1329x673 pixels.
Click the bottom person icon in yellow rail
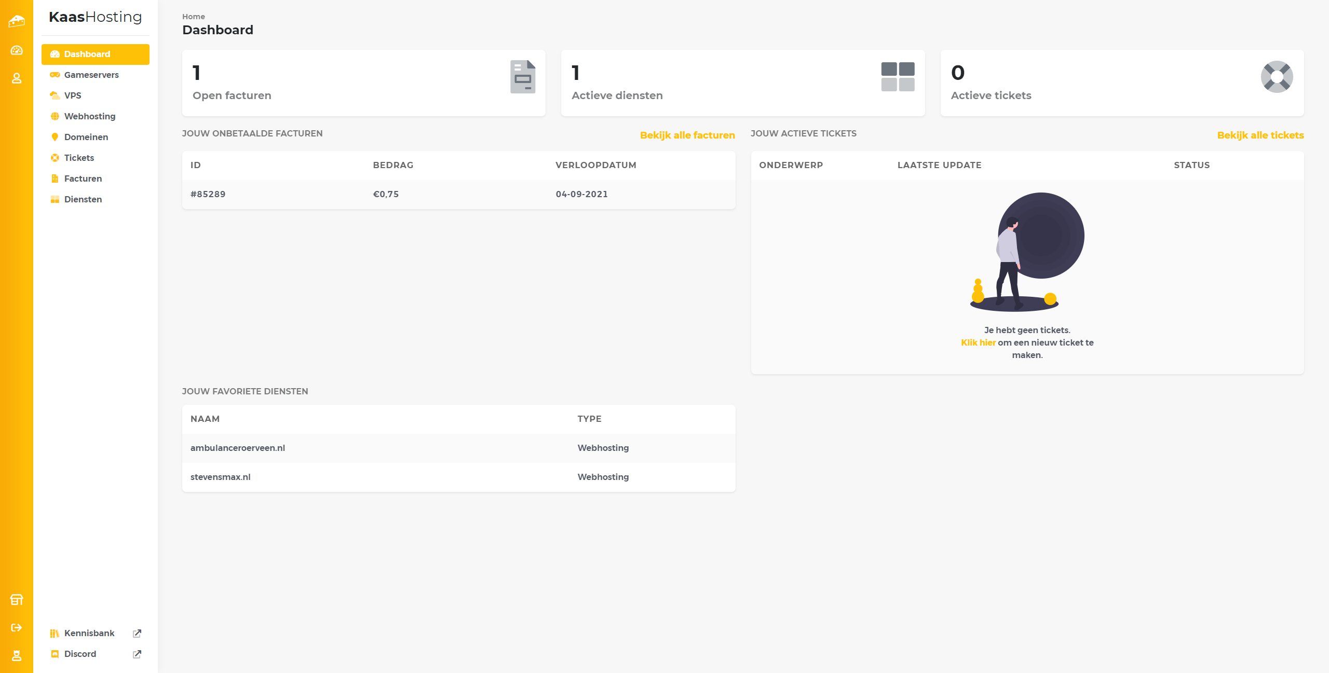coord(17,656)
